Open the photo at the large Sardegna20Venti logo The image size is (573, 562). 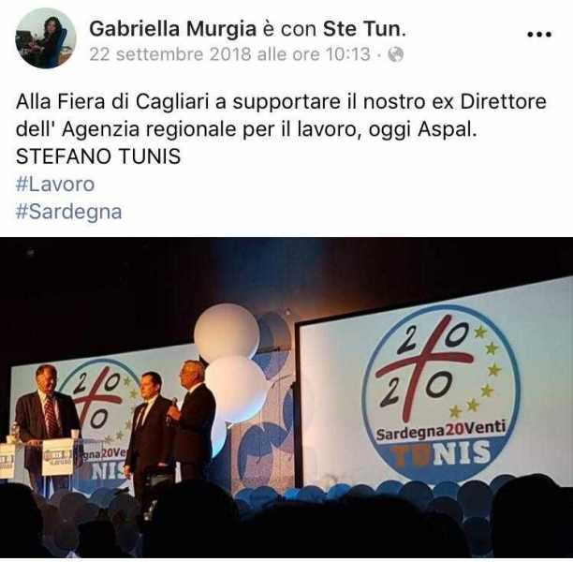click(441, 393)
